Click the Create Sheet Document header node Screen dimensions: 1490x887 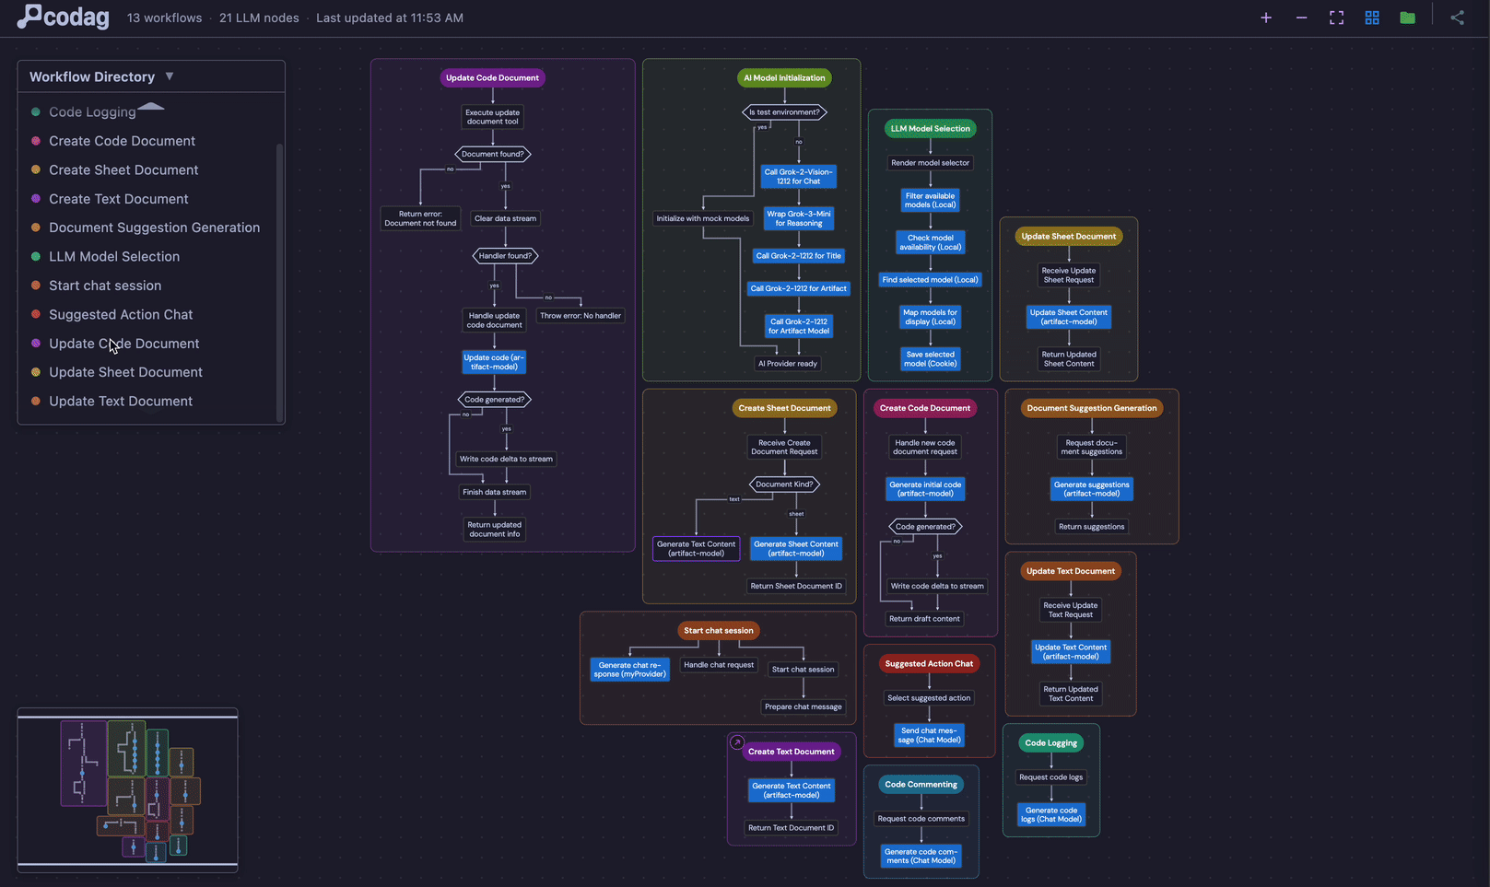click(784, 408)
